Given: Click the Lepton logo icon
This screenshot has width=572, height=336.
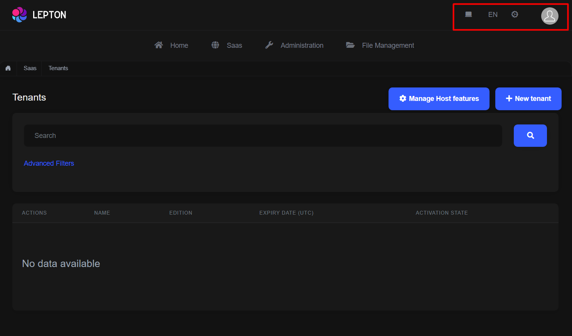Looking at the screenshot, I should 19,15.
